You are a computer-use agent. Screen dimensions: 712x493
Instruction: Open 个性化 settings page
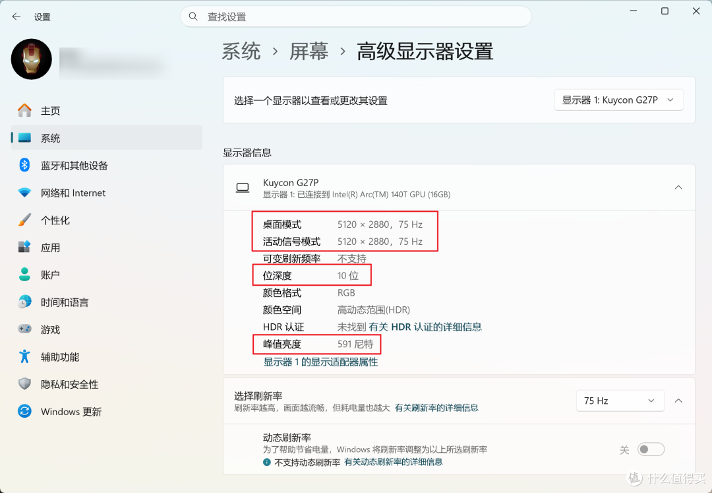point(106,220)
